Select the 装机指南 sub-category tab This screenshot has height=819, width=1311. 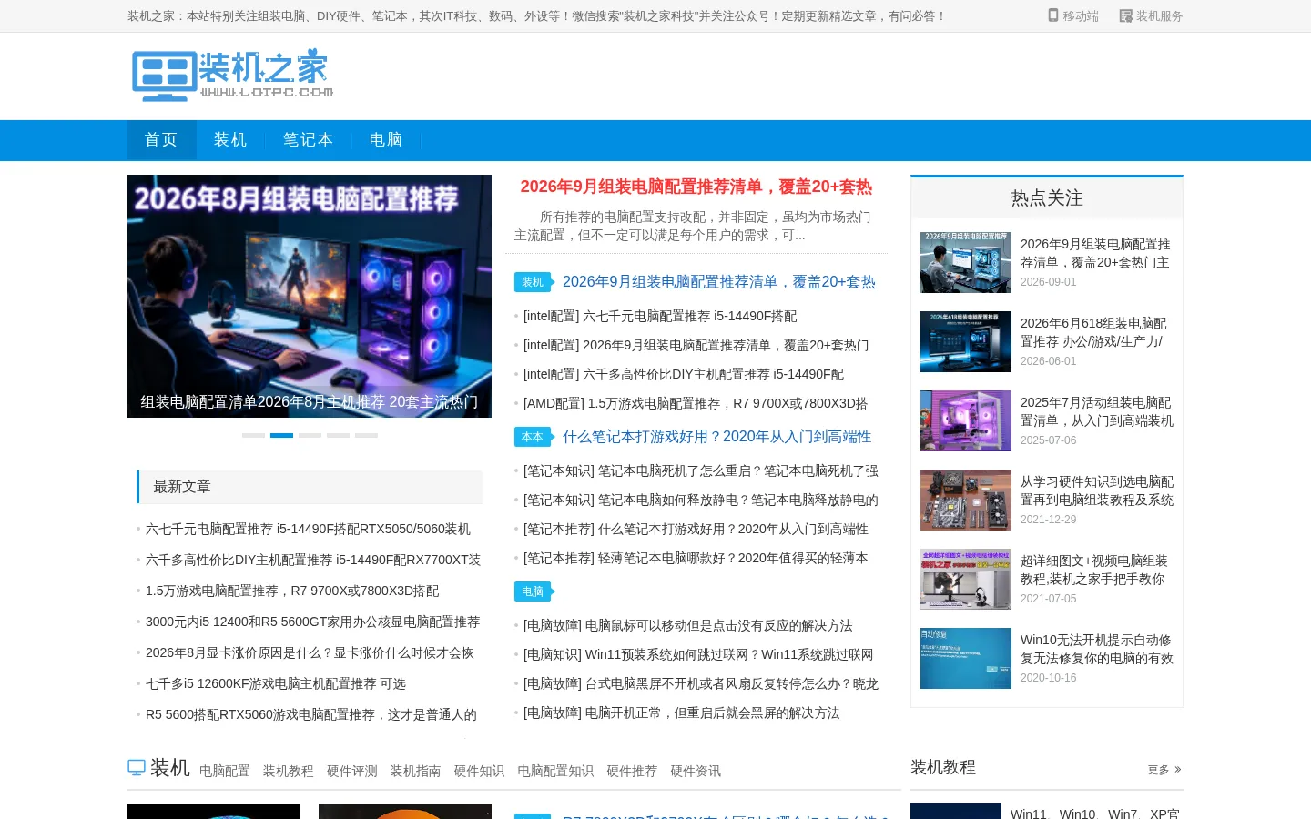(x=415, y=772)
